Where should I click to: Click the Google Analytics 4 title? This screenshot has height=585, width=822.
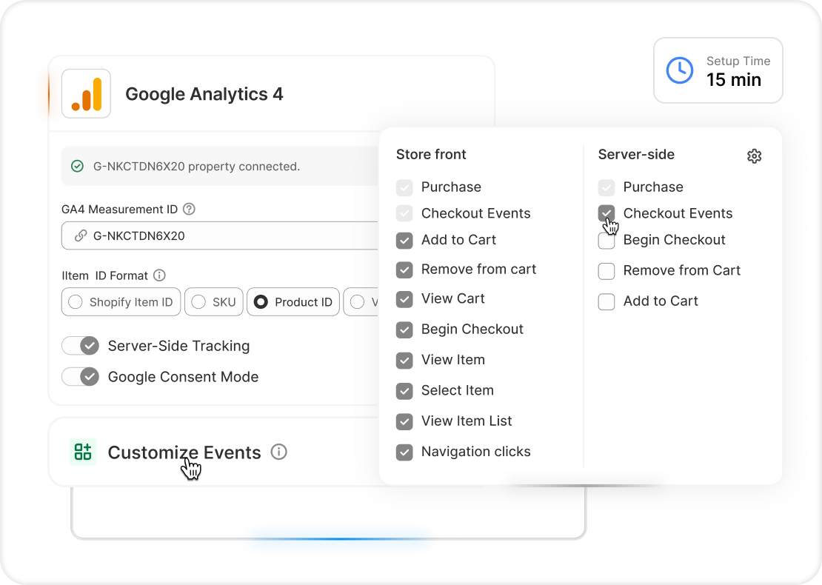pos(204,94)
